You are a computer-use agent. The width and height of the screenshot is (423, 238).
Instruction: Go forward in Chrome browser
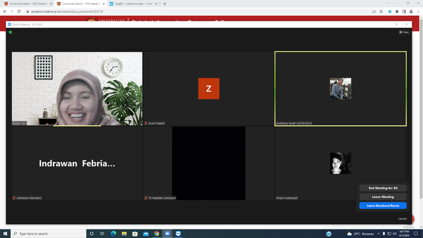click(12, 12)
